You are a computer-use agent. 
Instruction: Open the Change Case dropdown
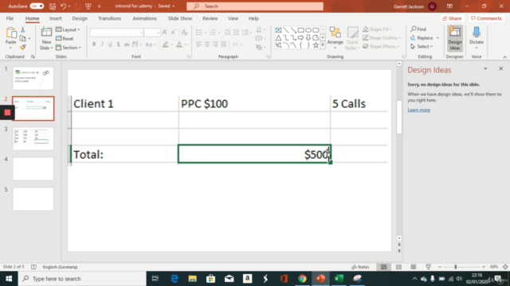pyautogui.click(x=151, y=44)
